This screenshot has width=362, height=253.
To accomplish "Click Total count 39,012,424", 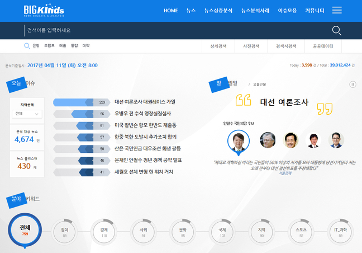I will 340,65.
